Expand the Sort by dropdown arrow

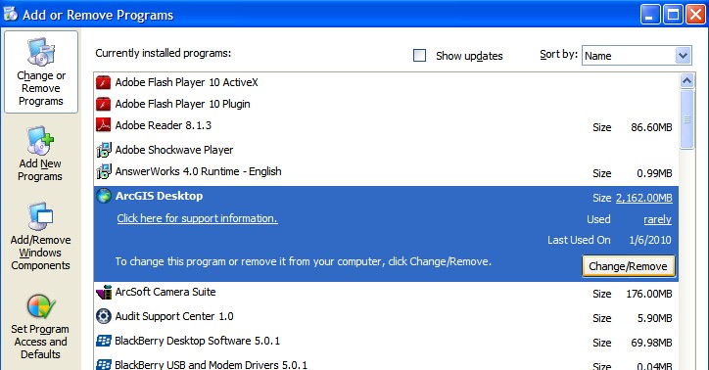[683, 56]
